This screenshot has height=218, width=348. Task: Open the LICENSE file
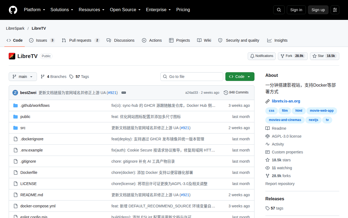click(x=29, y=184)
